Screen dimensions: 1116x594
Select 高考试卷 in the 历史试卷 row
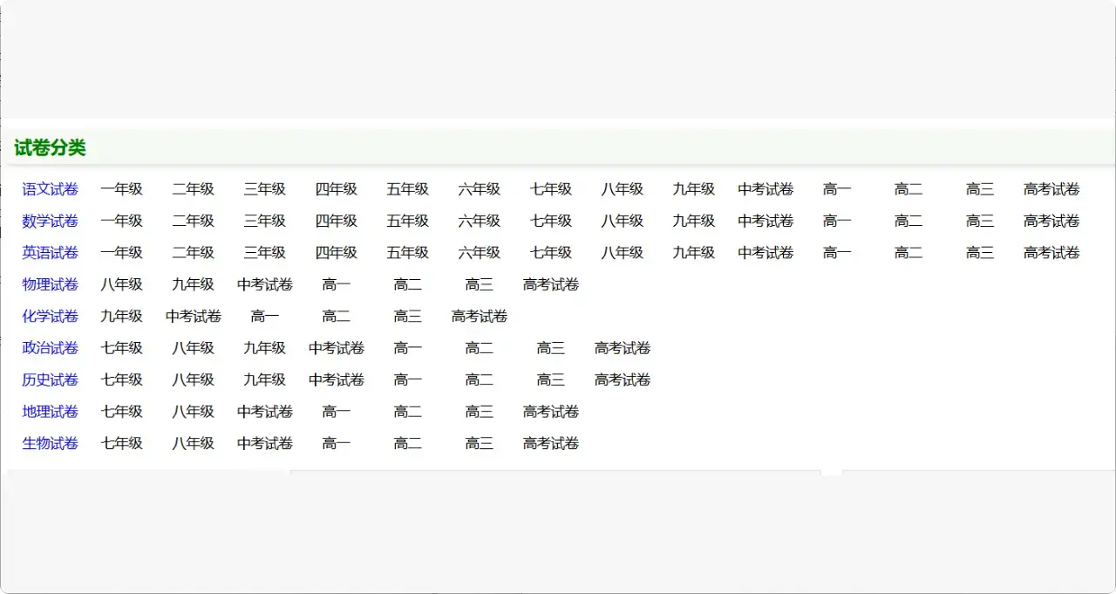622,379
